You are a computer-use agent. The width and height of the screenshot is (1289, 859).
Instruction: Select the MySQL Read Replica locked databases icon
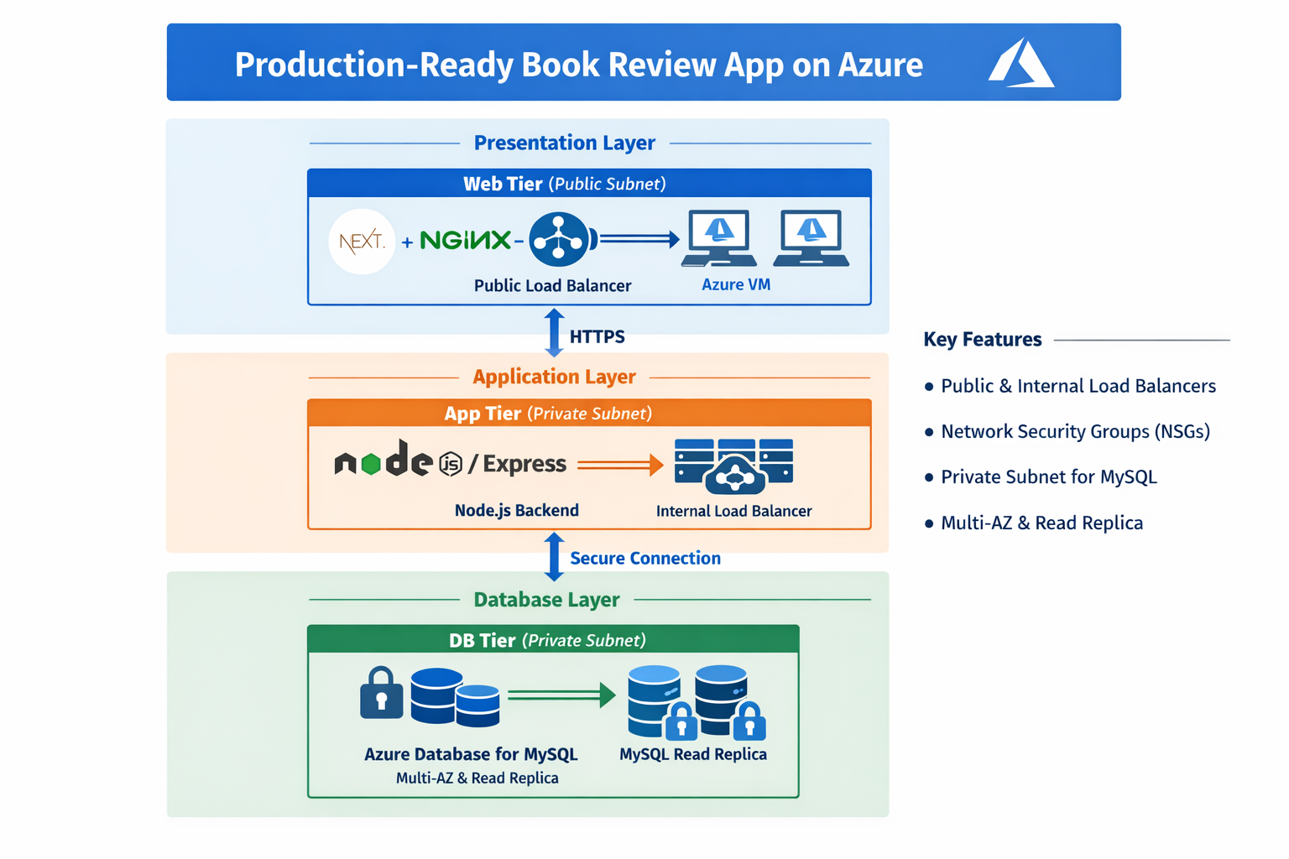pos(697,703)
